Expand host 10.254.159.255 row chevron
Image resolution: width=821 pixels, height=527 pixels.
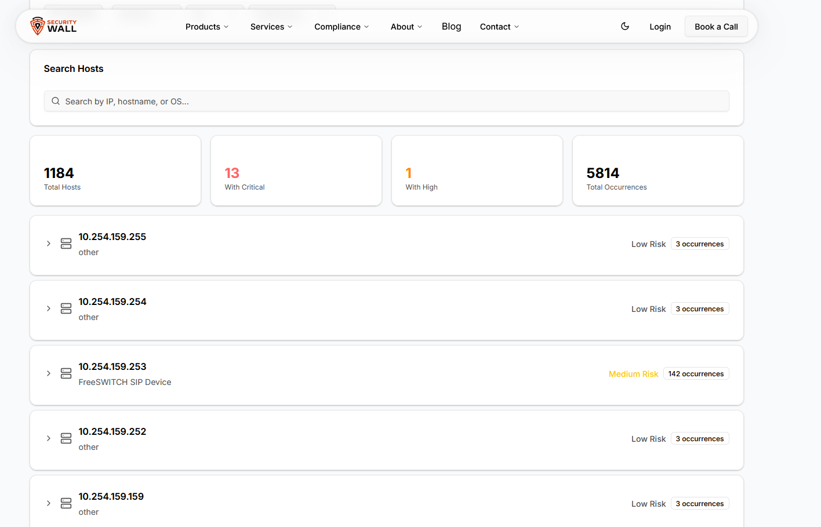coord(49,243)
